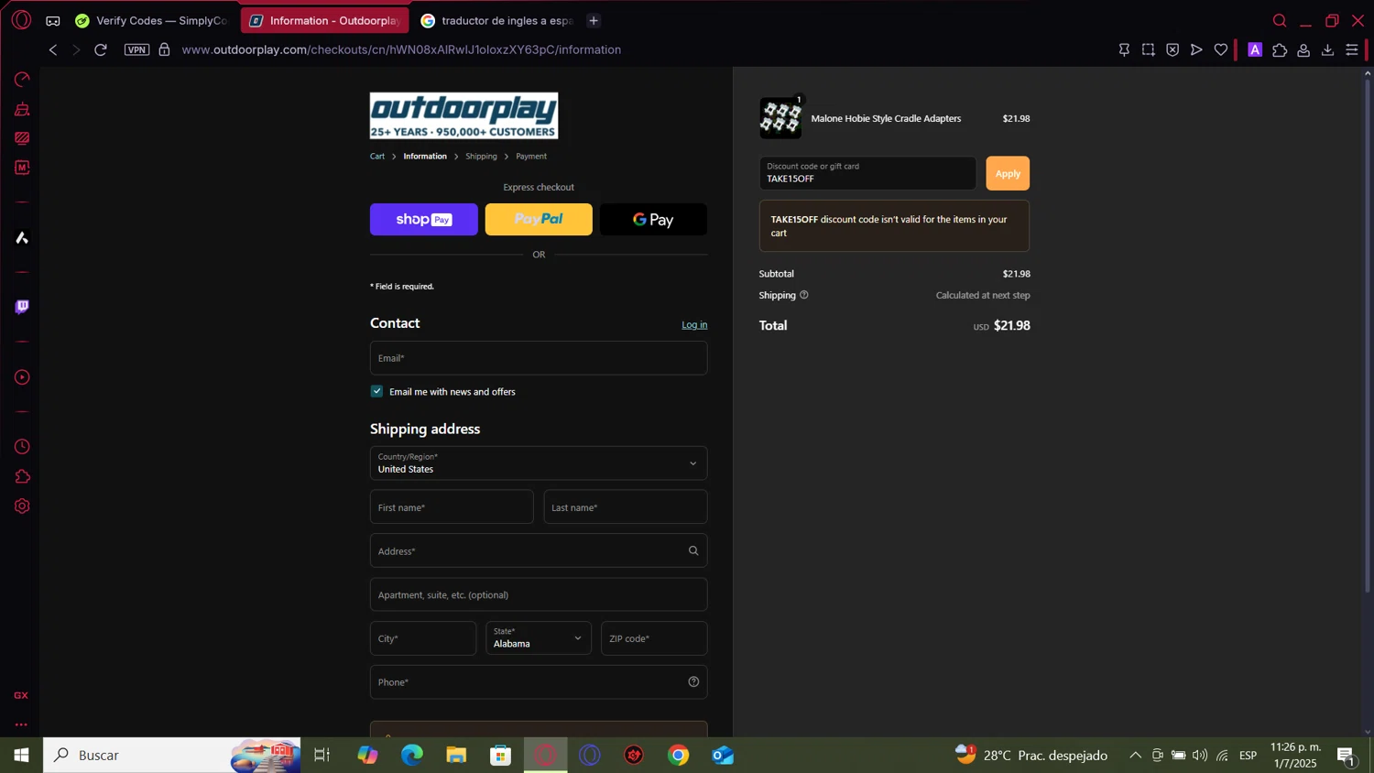Screen dimensions: 1374x773
Task: Open the sidebar three-dots menu
Action: [21, 724]
